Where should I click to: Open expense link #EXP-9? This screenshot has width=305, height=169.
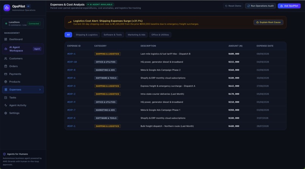click(72, 102)
